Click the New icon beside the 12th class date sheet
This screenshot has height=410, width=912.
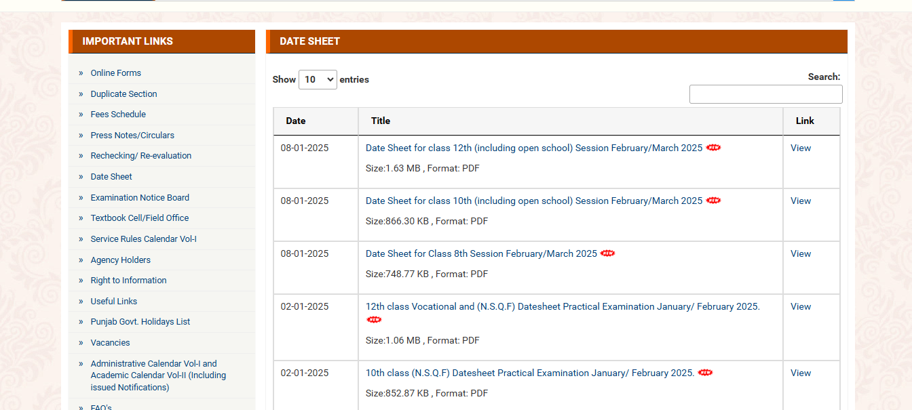point(713,147)
